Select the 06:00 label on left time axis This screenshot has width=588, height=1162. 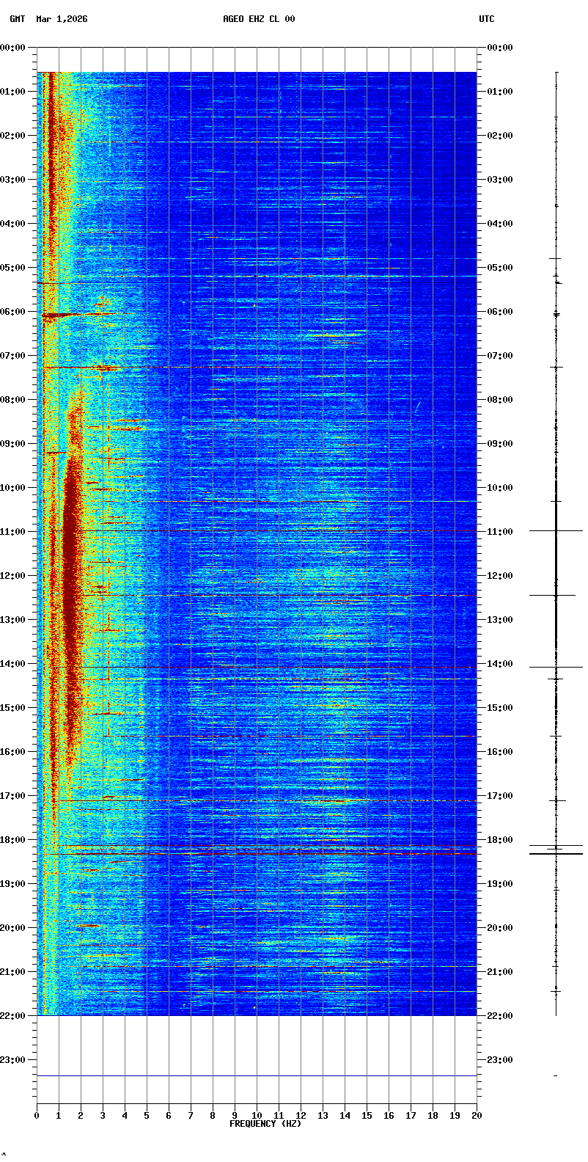(13, 312)
